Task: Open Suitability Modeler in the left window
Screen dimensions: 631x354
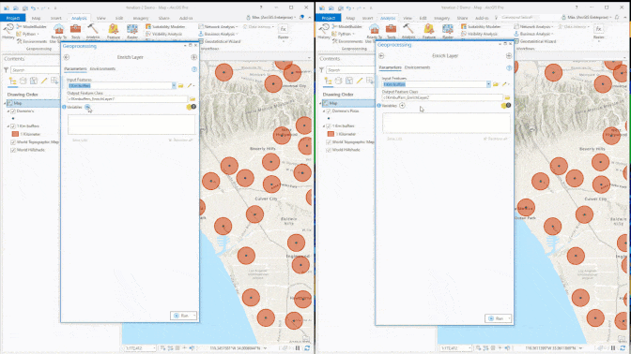Action: [165, 26]
